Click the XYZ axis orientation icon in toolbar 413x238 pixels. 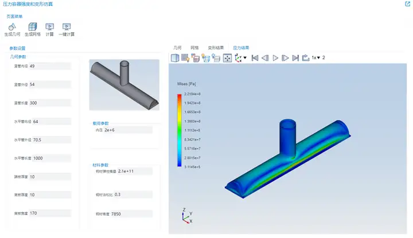pyautogui.click(x=239, y=58)
